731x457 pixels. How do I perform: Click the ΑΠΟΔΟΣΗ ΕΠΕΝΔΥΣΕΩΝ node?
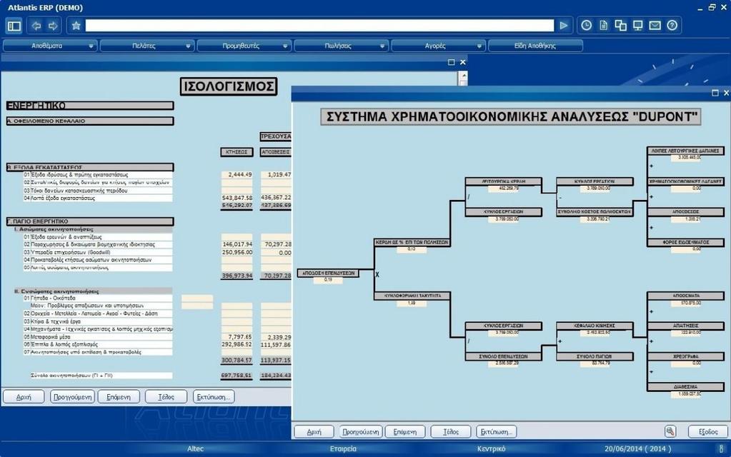coord(328,273)
